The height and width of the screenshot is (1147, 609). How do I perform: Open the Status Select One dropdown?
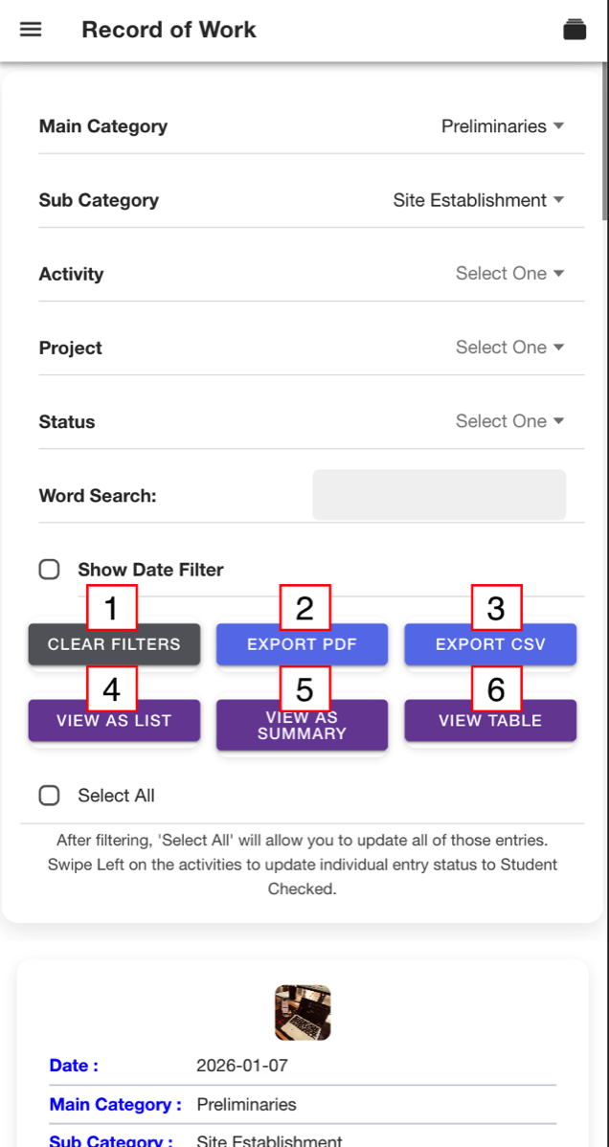(510, 421)
